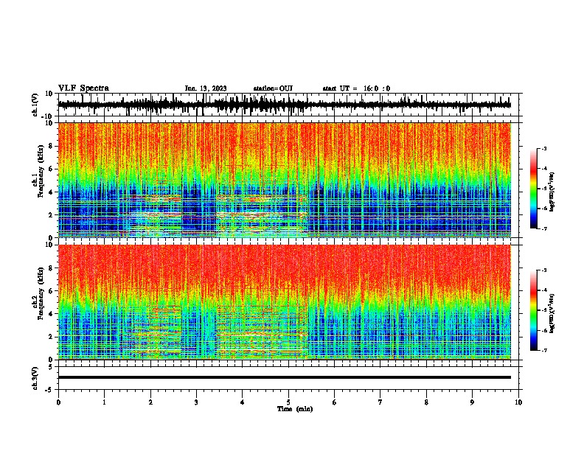Viewport: 584px width, 451px height.
Task: Select the date text "Jan. 13, 2023"
Action: pyautogui.click(x=206, y=88)
